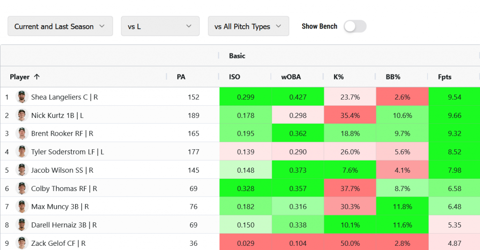Open the vs All Pitch Types dropdown
This screenshot has width=480, height=250.
248,27
